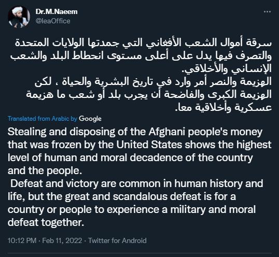Open the @IeaOffice handle link
This screenshot has width=279, height=257.
coord(53,21)
